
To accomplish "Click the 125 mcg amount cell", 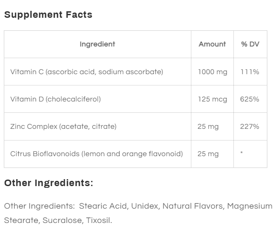I will 212,99.
